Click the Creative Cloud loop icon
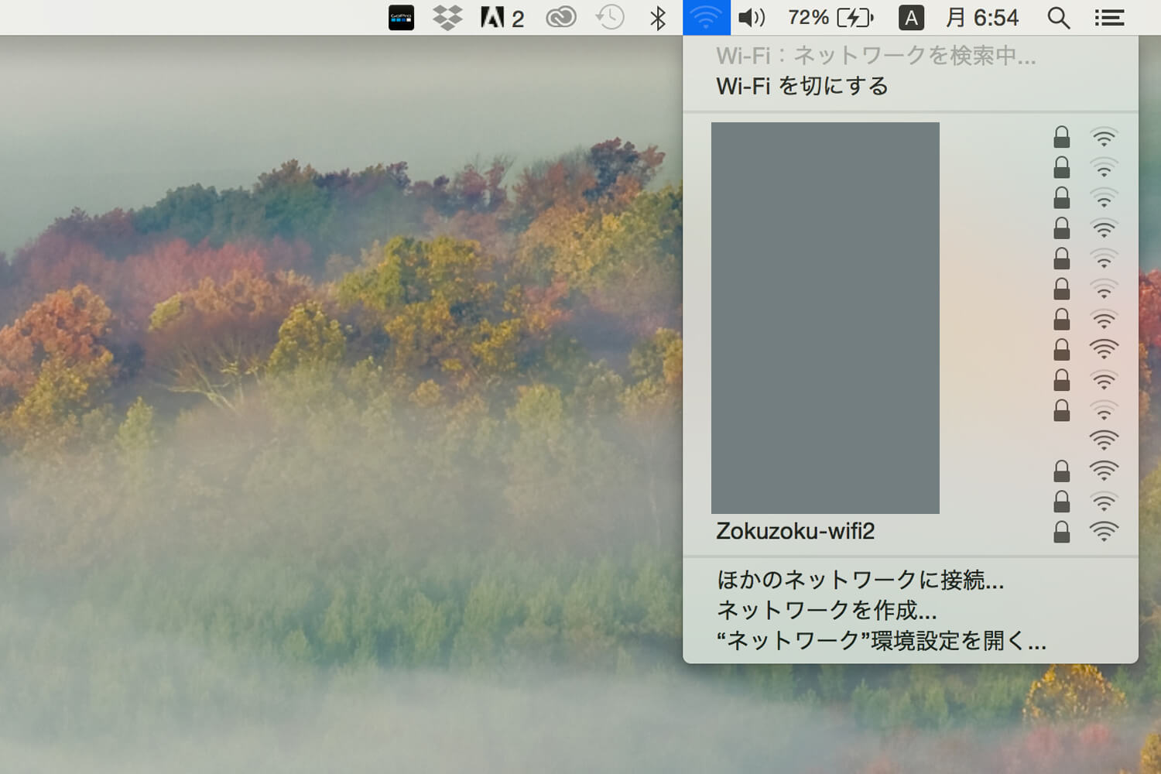Image resolution: width=1161 pixels, height=774 pixels. [560, 17]
